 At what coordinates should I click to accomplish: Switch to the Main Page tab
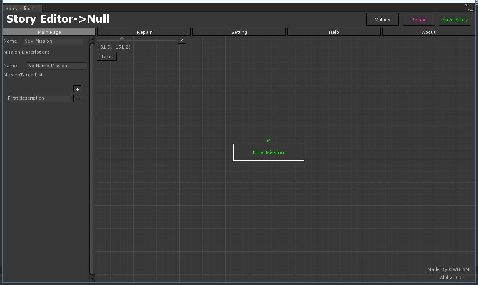[49, 32]
